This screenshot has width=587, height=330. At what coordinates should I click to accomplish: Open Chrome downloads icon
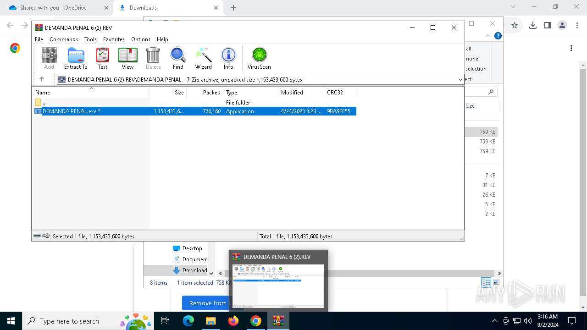click(x=532, y=26)
